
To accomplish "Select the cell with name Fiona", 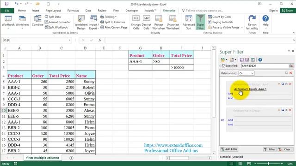I will [x=85, y=128].
